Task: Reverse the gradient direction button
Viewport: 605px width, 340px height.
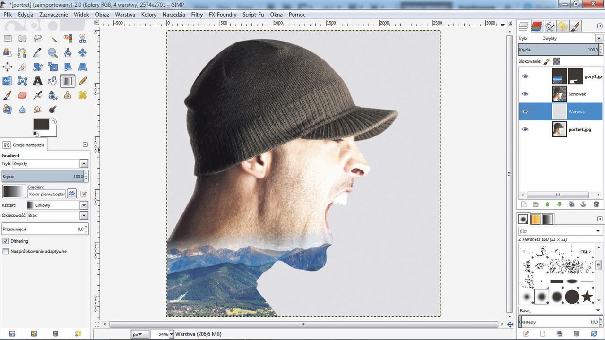Action: (71, 193)
